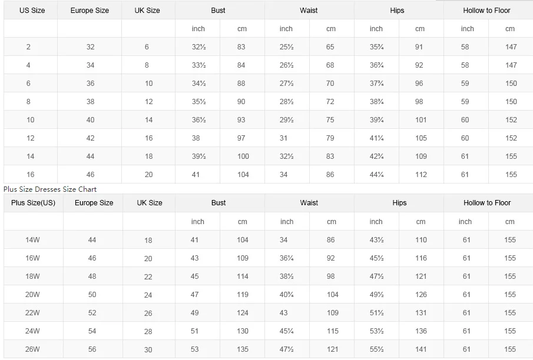Viewport: 533px width, 360px height.
Task: Select the Europe size 32 cell
Action: click(x=90, y=47)
